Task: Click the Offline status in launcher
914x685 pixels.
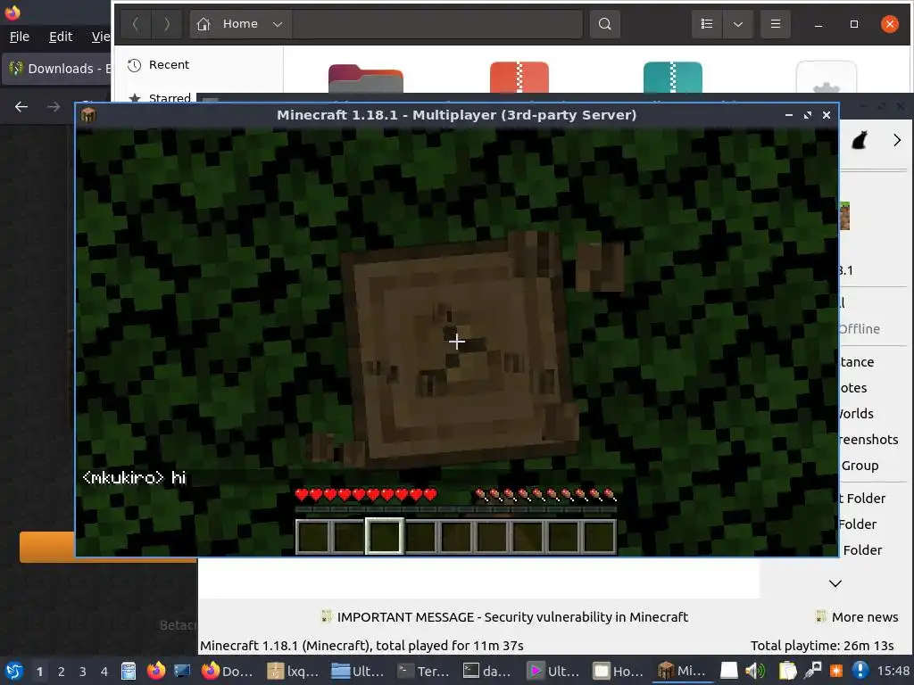Action: click(860, 329)
